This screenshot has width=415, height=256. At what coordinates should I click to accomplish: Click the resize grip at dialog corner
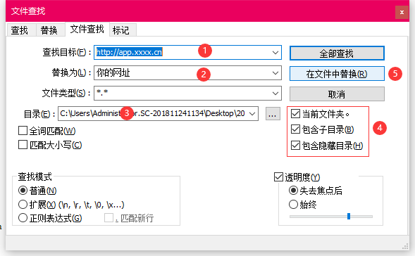pyautogui.click(x=405, y=246)
